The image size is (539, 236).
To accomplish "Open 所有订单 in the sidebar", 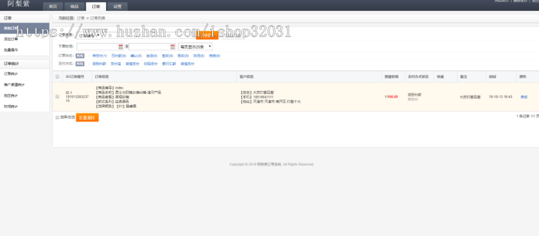I will point(25,28).
